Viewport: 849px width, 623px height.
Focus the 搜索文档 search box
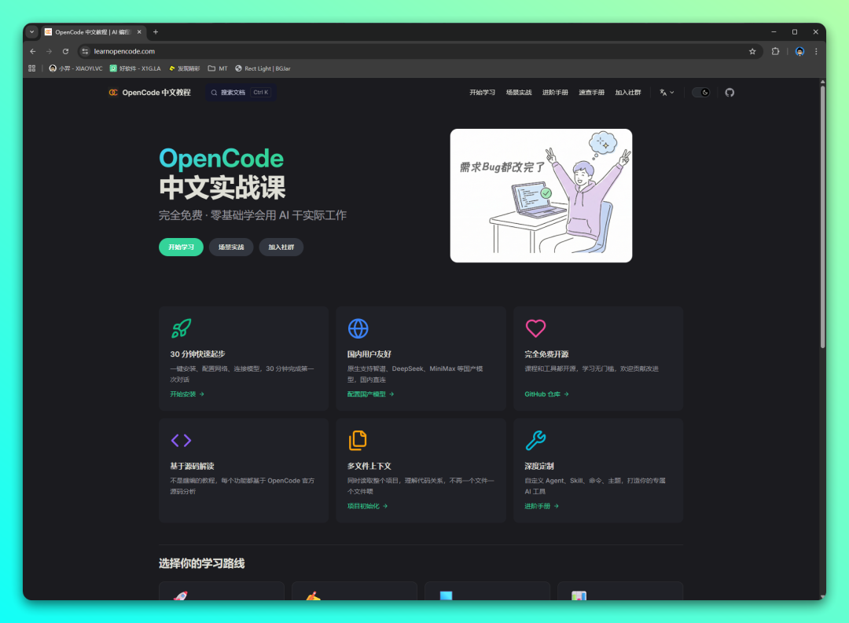click(x=241, y=93)
